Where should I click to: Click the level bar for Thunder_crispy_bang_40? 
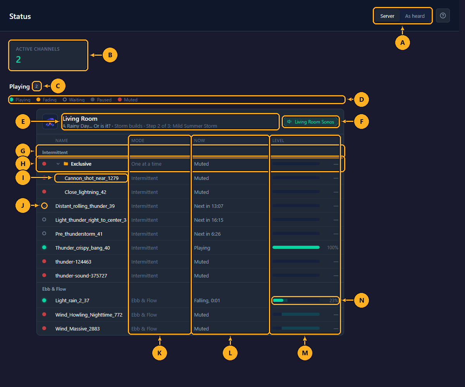tap(296, 247)
